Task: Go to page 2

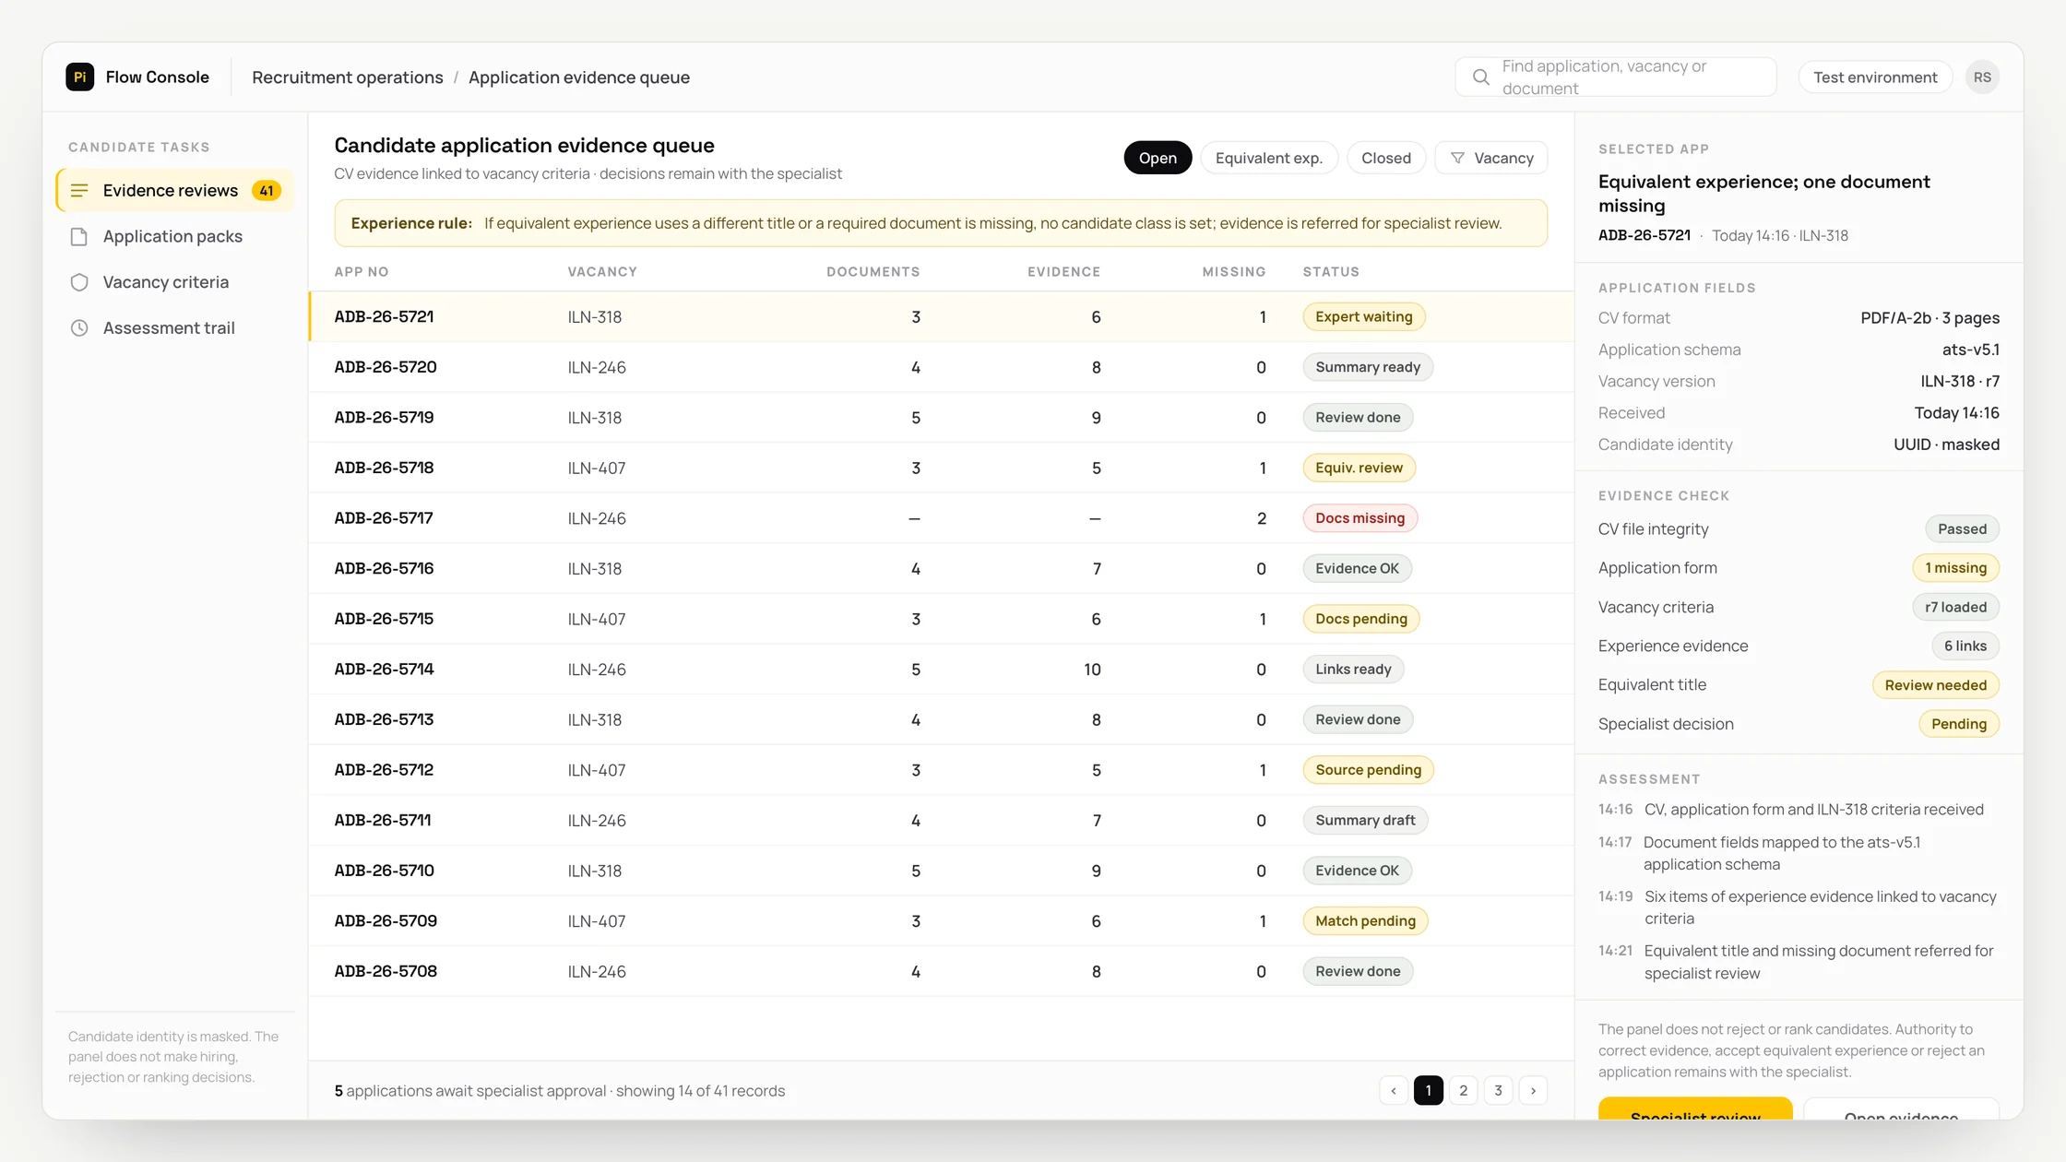Action: 1463,1091
